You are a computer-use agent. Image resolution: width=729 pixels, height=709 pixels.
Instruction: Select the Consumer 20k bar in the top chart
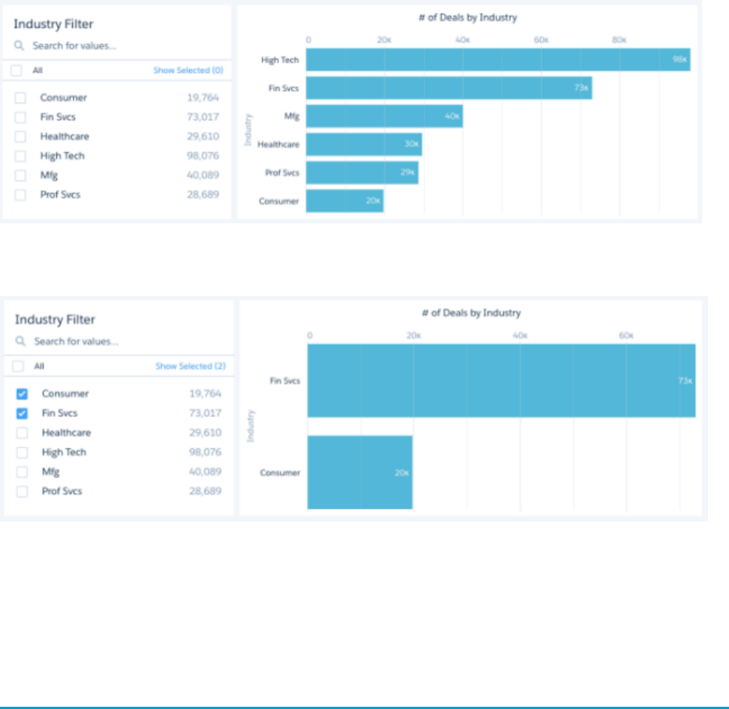345,201
